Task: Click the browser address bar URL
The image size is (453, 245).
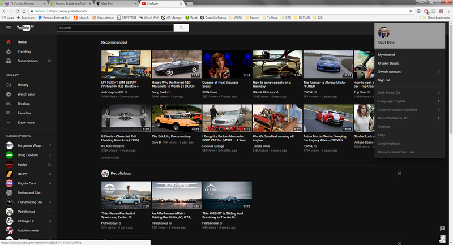Action: point(68,11)
